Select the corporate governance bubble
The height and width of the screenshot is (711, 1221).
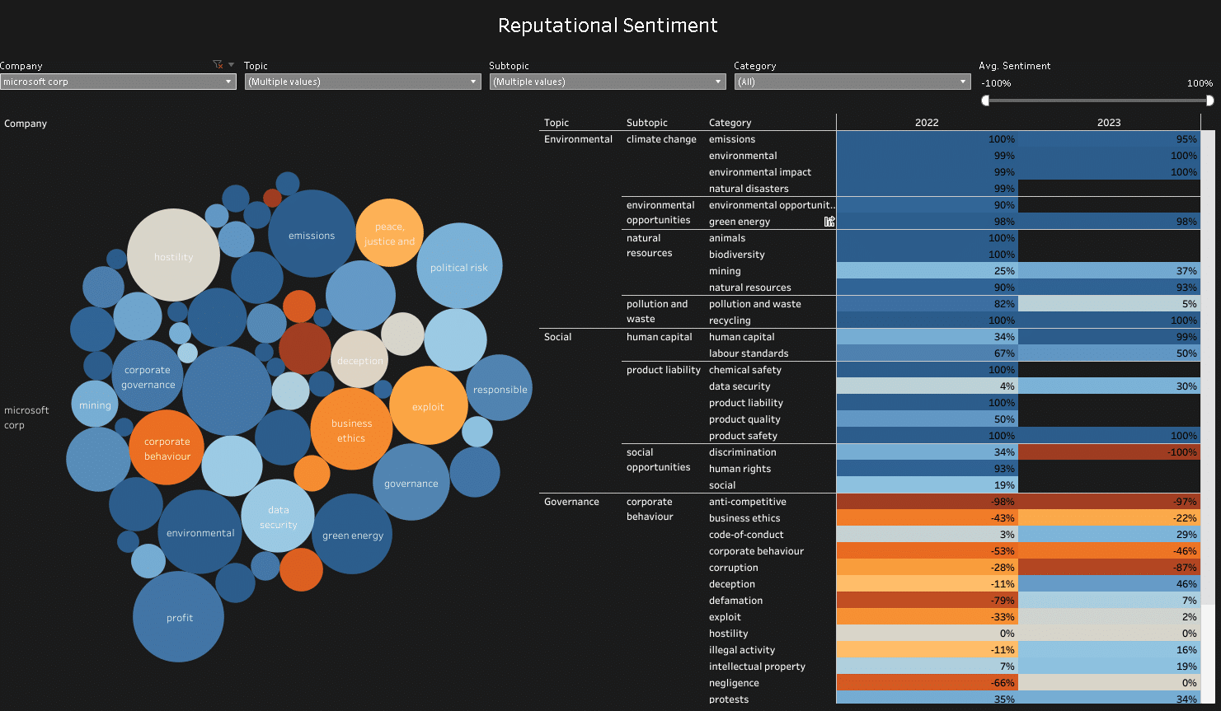click(148, 376)
